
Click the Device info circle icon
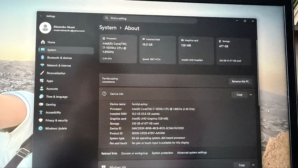click(x=104, y=94)
